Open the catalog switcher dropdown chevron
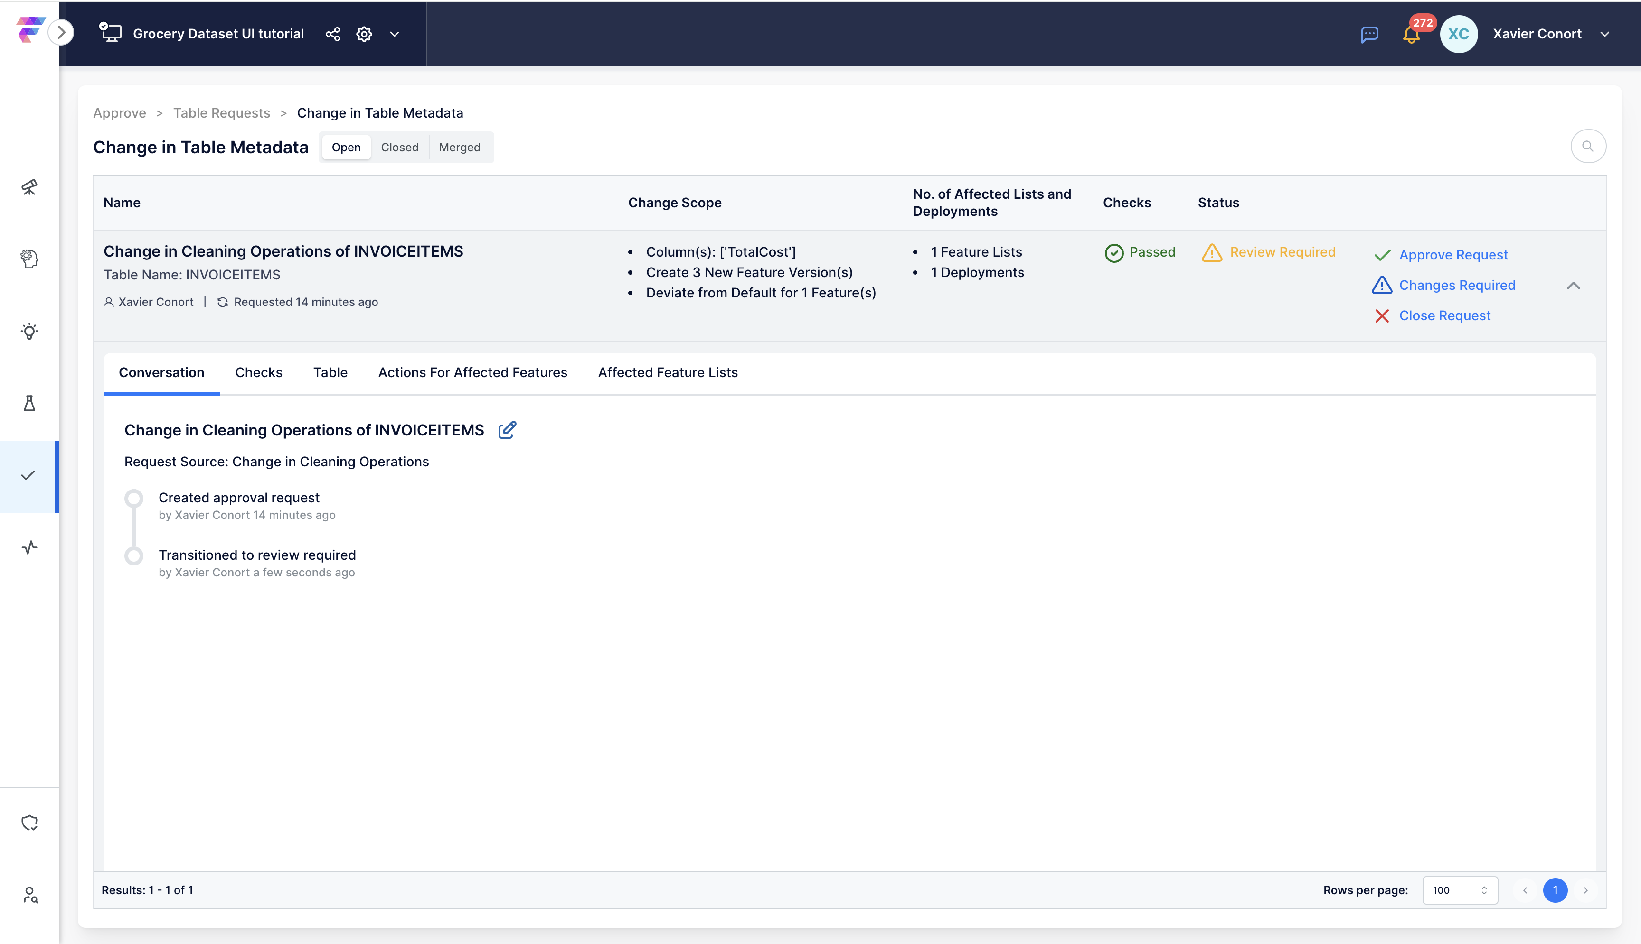This screenshot has height=944, width=1641. 395,34
